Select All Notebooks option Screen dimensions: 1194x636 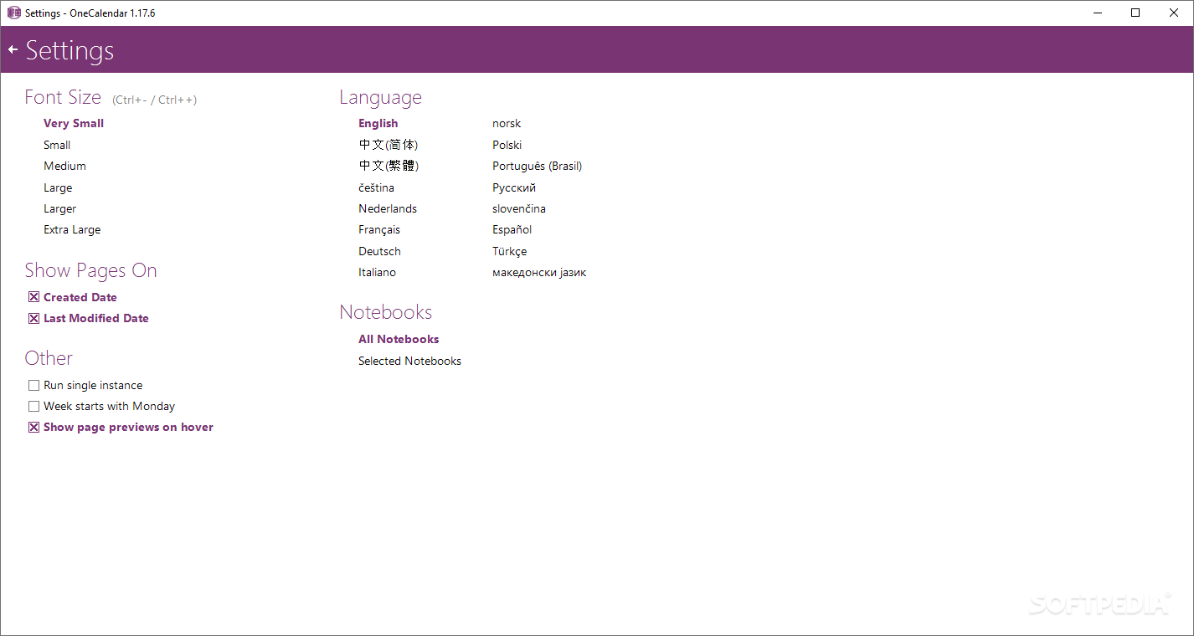399,339
